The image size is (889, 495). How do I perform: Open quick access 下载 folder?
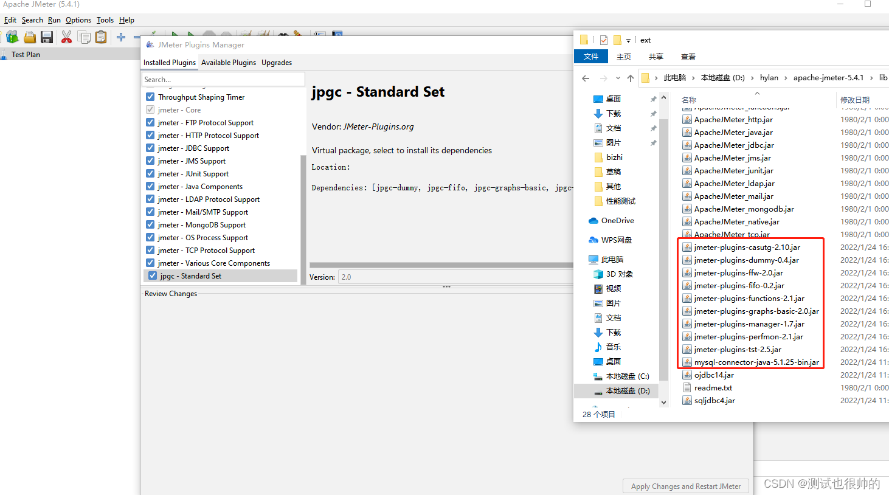coord(607,114)
